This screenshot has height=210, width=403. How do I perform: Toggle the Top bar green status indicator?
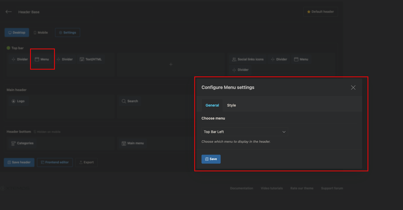click(x=8, y=48)
